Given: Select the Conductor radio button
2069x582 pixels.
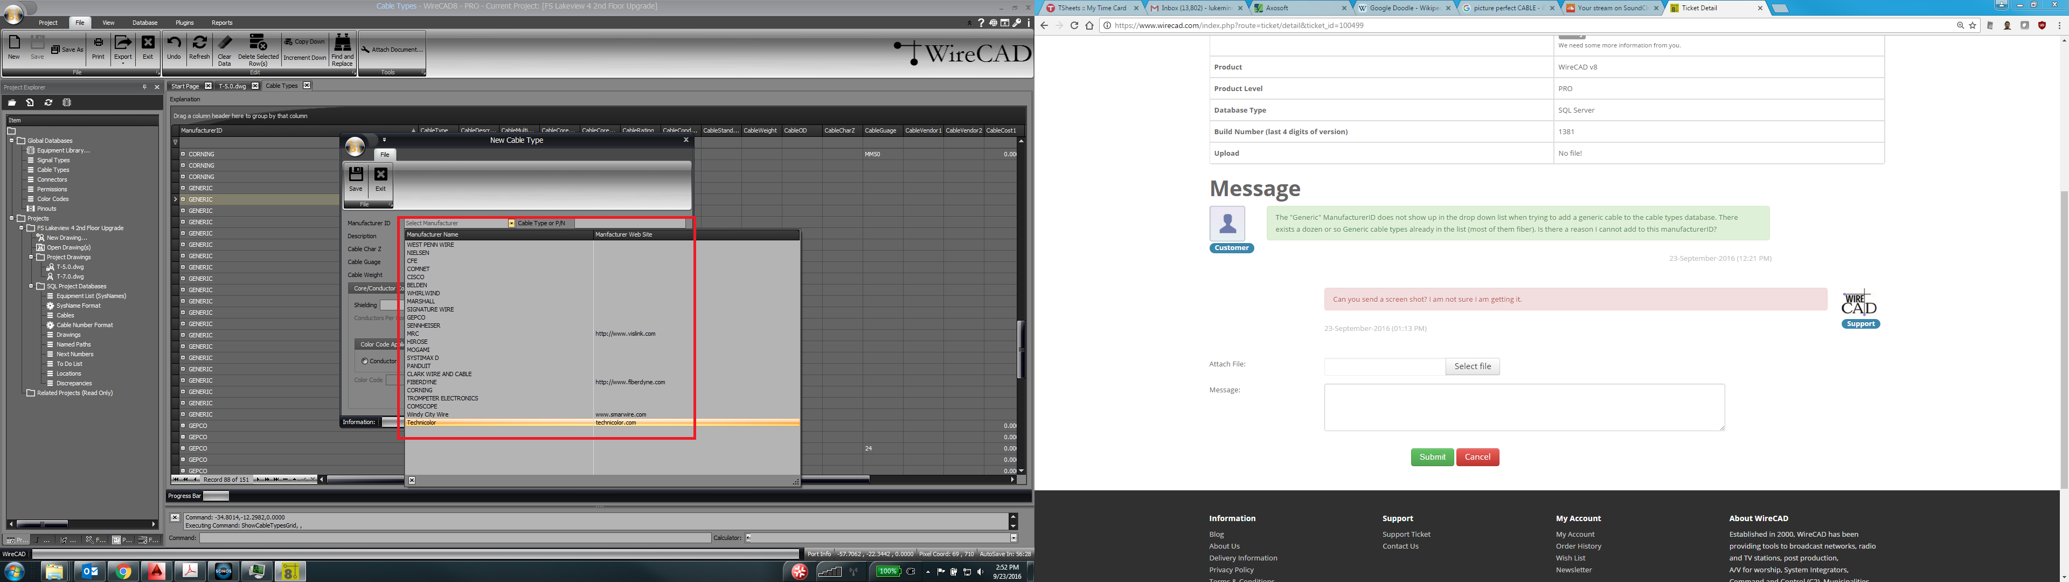Looking at the screenshot, I should pos(365,361).
